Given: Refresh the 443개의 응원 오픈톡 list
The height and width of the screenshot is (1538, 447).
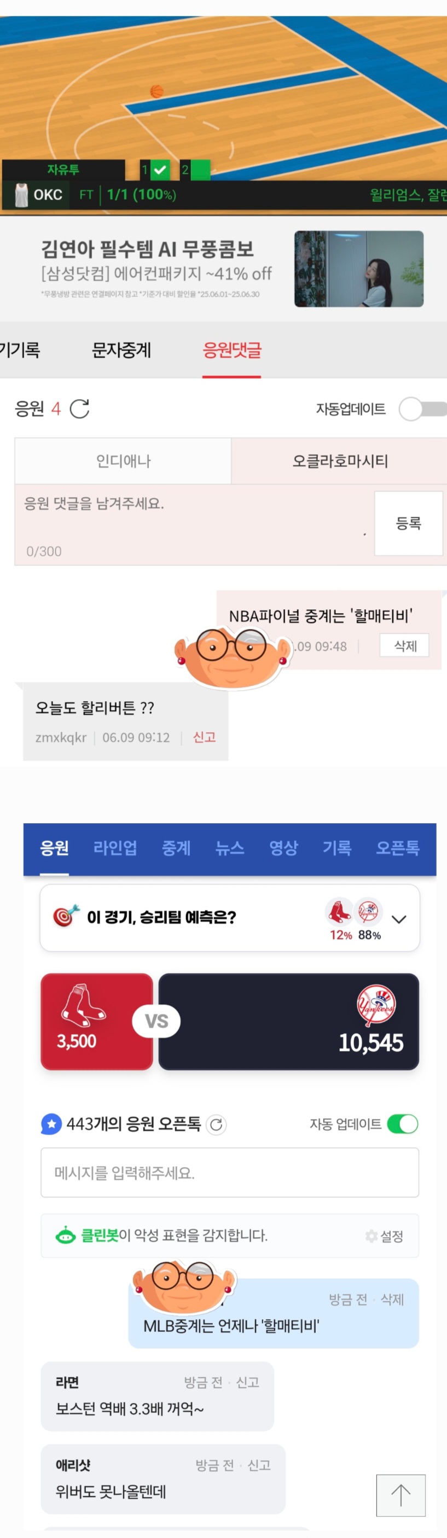Looking at the screenshot, I should pyautogui.click(x=216, y=1125).
